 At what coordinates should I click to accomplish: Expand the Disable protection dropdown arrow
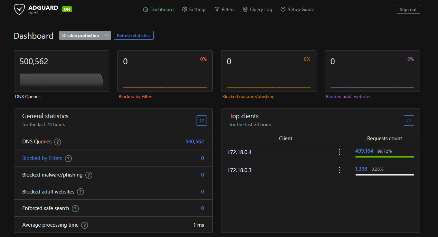(107, 35)
